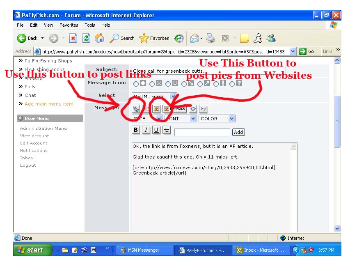Screen dimensions: 357x271
Task: Click the Back arrow icon in IE toolbar
Action: tap(22, 38)
